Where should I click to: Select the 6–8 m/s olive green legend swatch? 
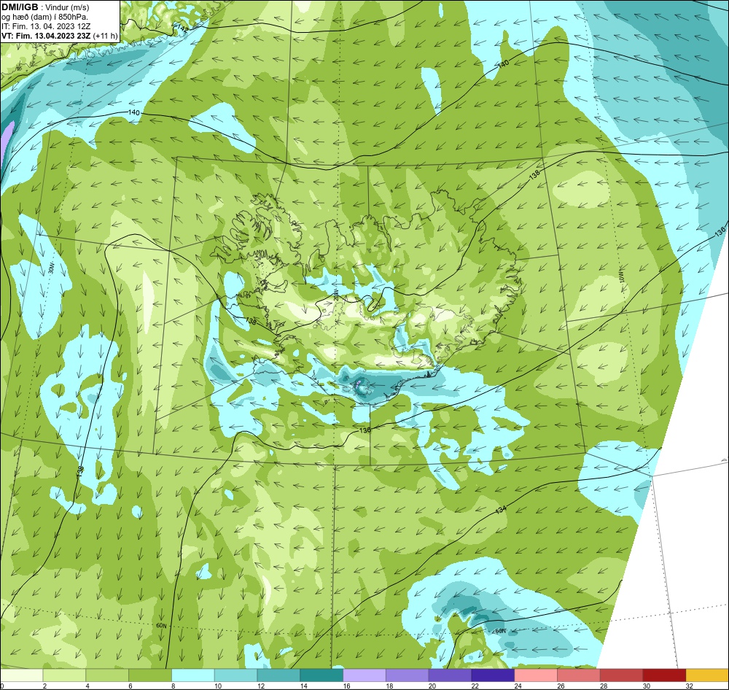click(x=150, y=675)
